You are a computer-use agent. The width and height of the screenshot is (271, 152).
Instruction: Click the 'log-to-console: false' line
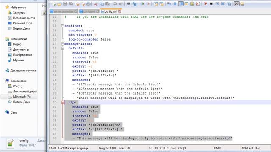click(x=89, y=39)
